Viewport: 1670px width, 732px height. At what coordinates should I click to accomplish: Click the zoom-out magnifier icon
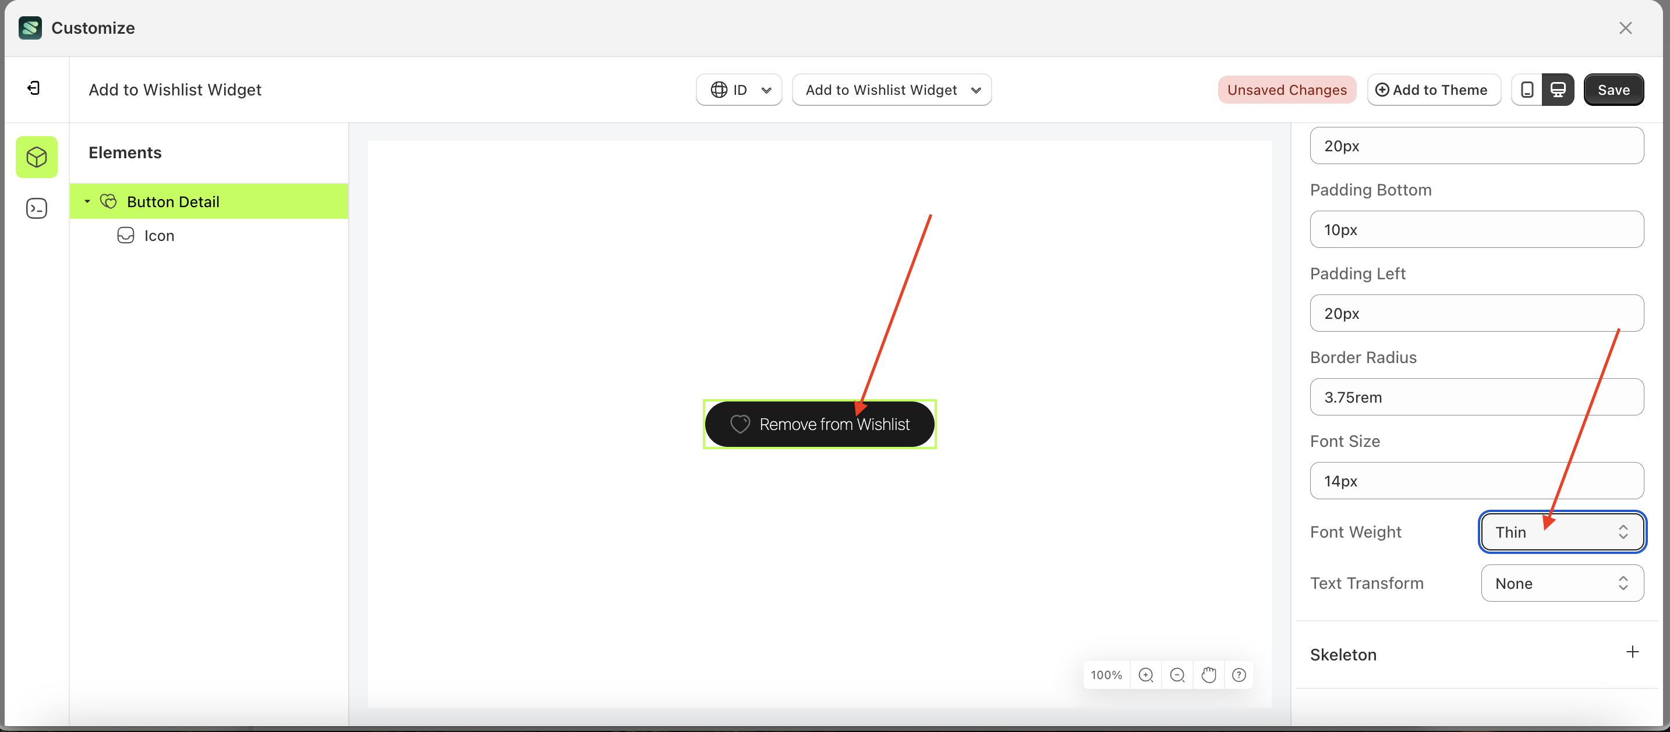click(x=1177, y=674)
